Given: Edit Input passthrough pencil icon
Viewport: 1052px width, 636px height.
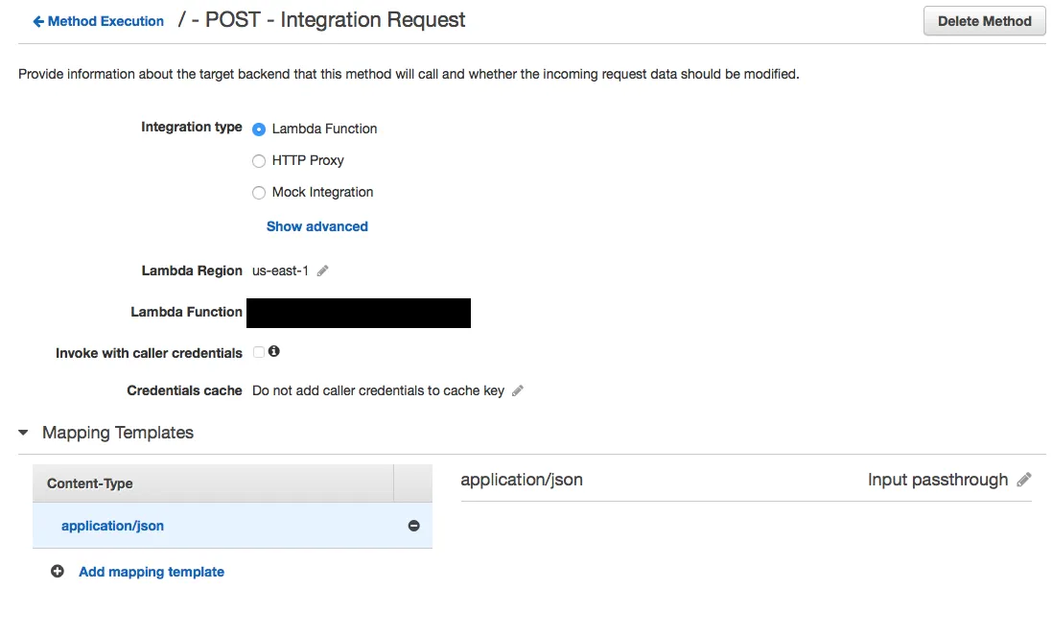Looking at the screenshot, I should [1024, 480].
